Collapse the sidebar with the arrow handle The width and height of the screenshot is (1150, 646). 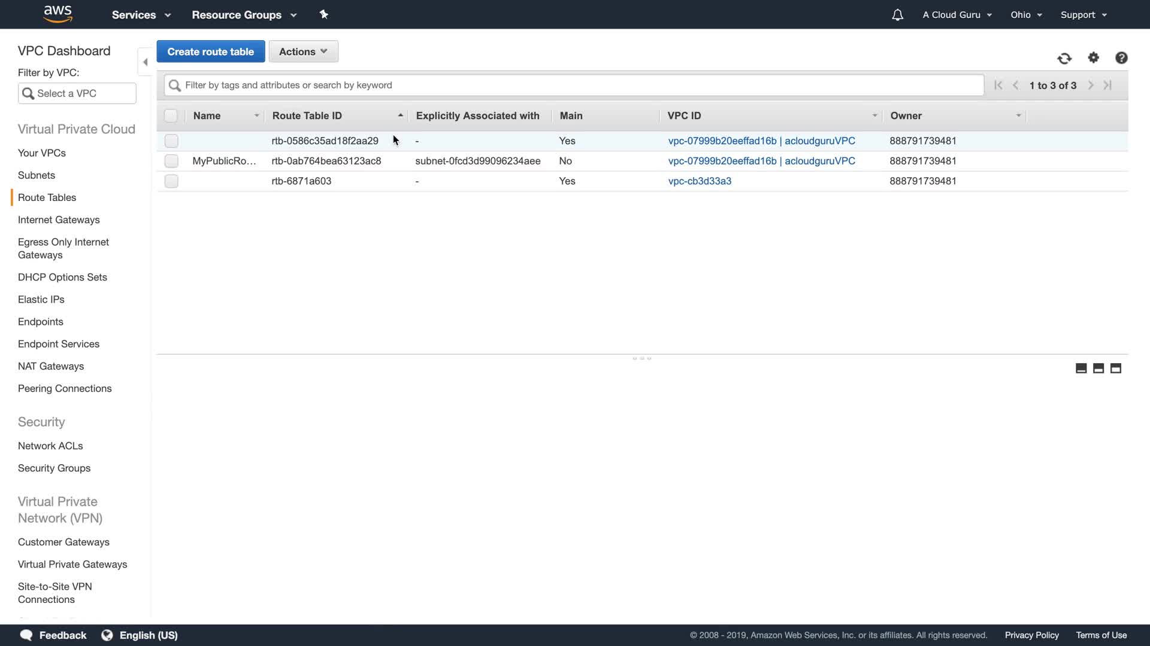(x=145, y=62)
